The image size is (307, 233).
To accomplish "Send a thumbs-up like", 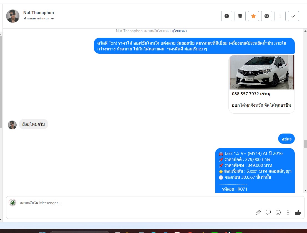I will [x=298, y=212].
